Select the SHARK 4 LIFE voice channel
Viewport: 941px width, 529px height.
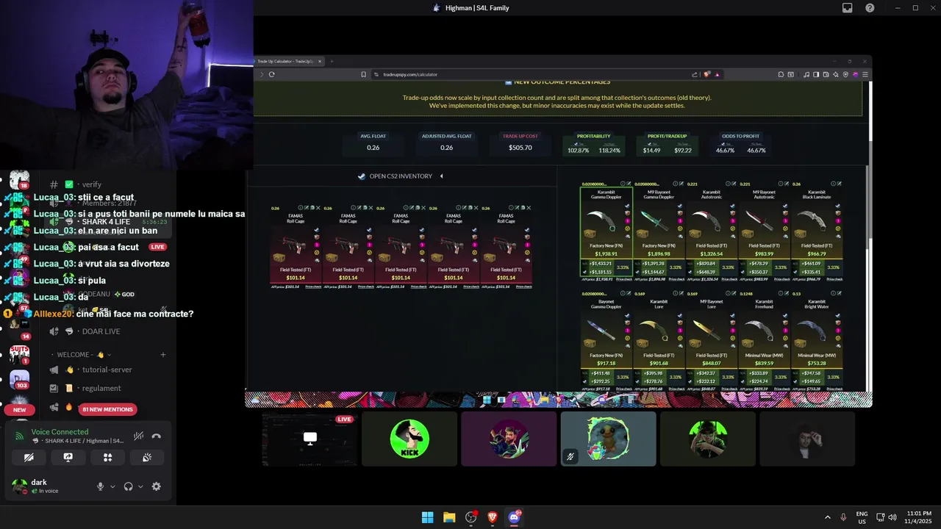pyautogui.click(x=106, y=222)
